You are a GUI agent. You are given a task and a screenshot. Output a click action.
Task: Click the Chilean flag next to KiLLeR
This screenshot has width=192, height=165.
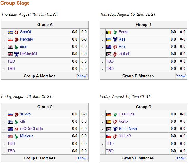coord(109,136)
